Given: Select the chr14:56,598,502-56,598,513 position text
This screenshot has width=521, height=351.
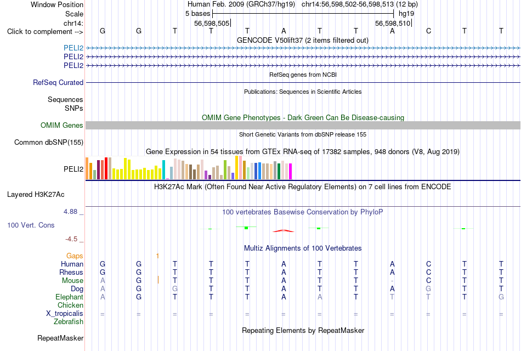Looking at the screenshot, I should pyautogui.click(x=348, y=4).
